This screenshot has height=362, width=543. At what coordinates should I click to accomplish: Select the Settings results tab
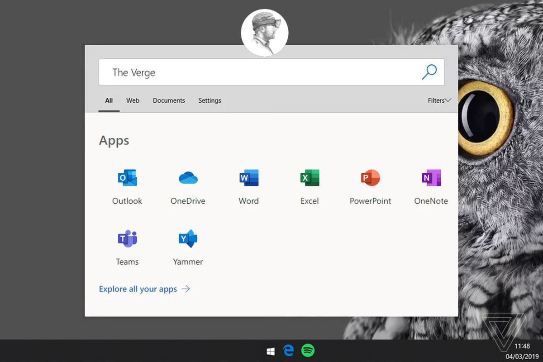click(x=210, y=100)
